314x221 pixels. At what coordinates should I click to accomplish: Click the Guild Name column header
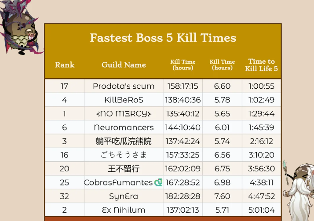[124, 65]
